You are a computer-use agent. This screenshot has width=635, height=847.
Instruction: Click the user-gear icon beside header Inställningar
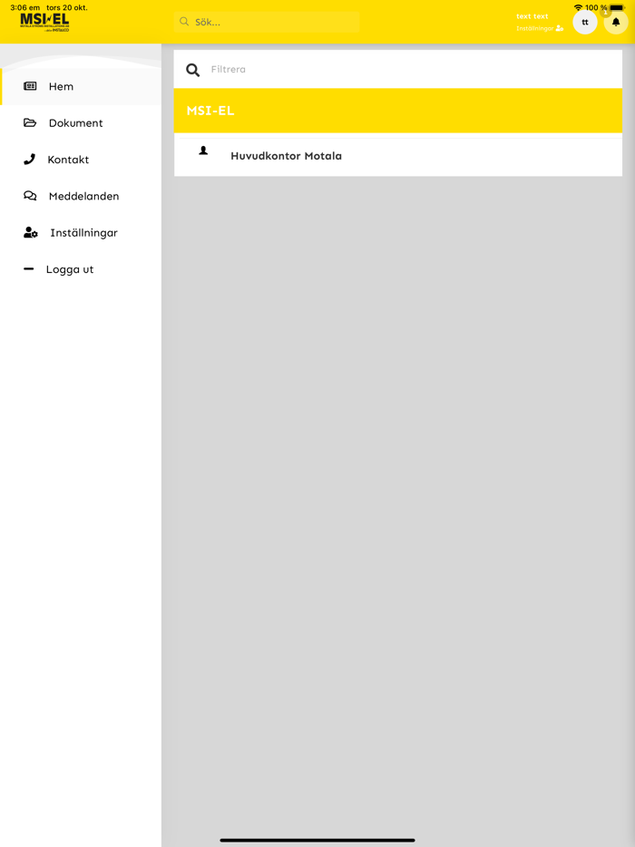560,28
